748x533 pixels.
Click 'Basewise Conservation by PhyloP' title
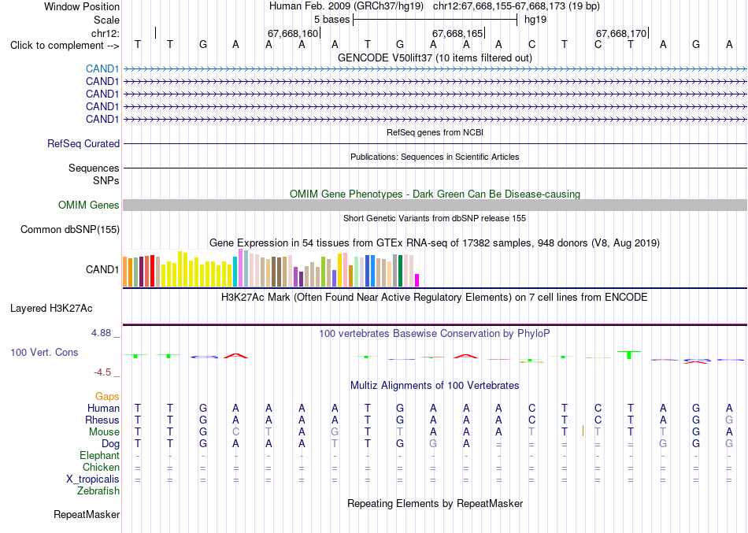click(x=435, y=334)
